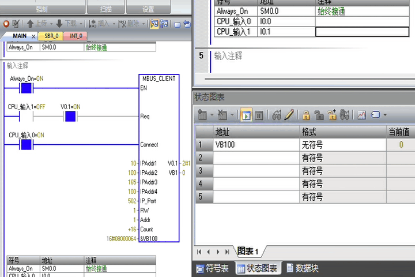
Task: Go to first chart tab arrow
Action: click(x=199, y=252)
